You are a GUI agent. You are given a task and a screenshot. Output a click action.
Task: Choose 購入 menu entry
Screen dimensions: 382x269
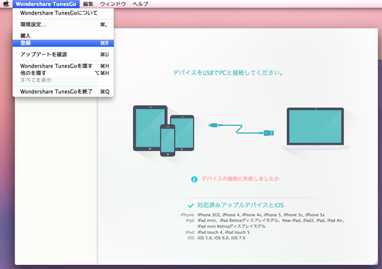point(63,36)
